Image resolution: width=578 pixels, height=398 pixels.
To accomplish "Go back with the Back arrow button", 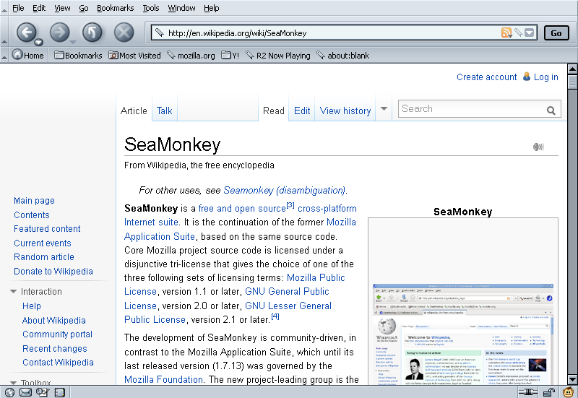I will (26, 33).
